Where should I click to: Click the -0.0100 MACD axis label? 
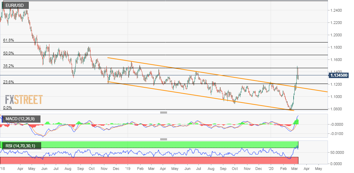335,134
